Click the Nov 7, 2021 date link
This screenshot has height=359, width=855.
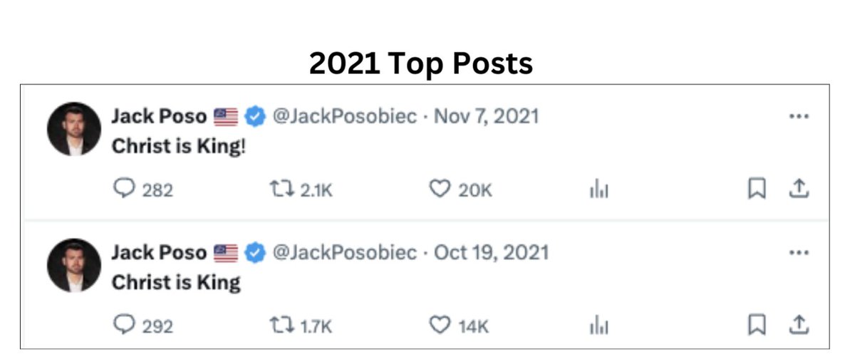point(486,116)
